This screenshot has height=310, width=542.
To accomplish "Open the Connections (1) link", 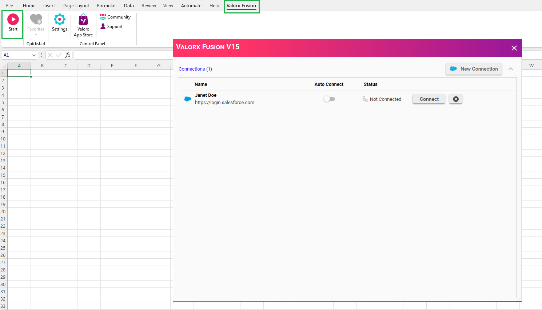I will coord(195,69).
